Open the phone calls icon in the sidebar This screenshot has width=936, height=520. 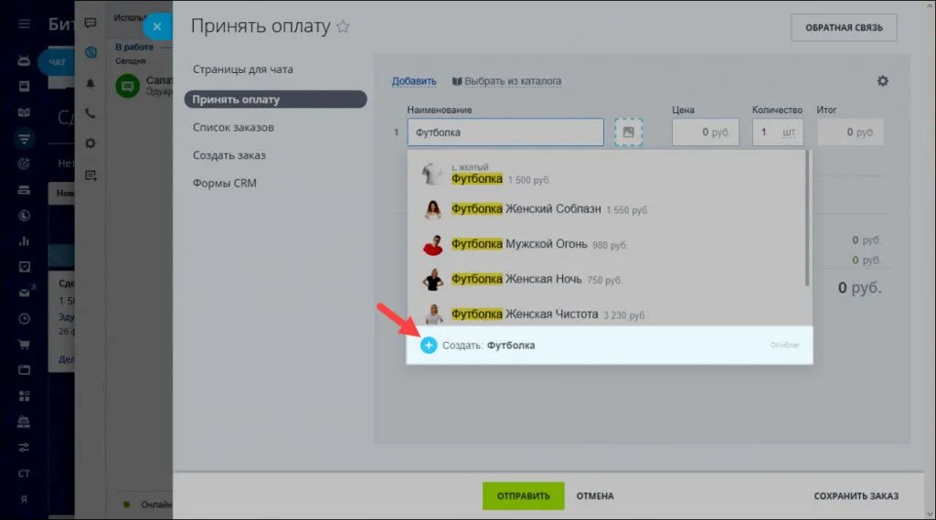click(90, 113)
